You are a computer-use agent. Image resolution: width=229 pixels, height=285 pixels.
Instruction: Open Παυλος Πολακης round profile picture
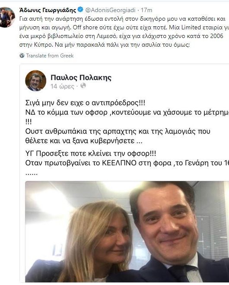click(x=36, y=81)
